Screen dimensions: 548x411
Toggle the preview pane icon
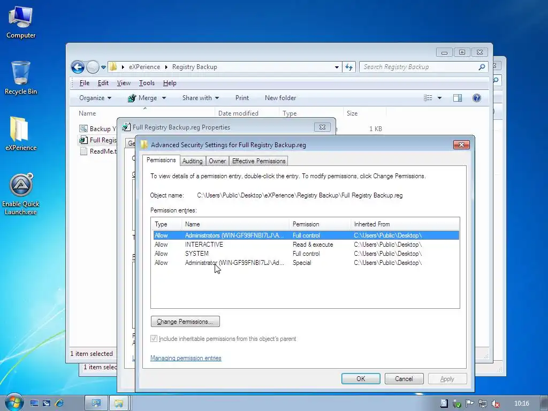click(x=458, y=98)
